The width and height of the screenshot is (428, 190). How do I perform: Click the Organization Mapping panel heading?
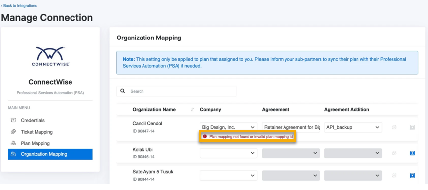[149, 38]
